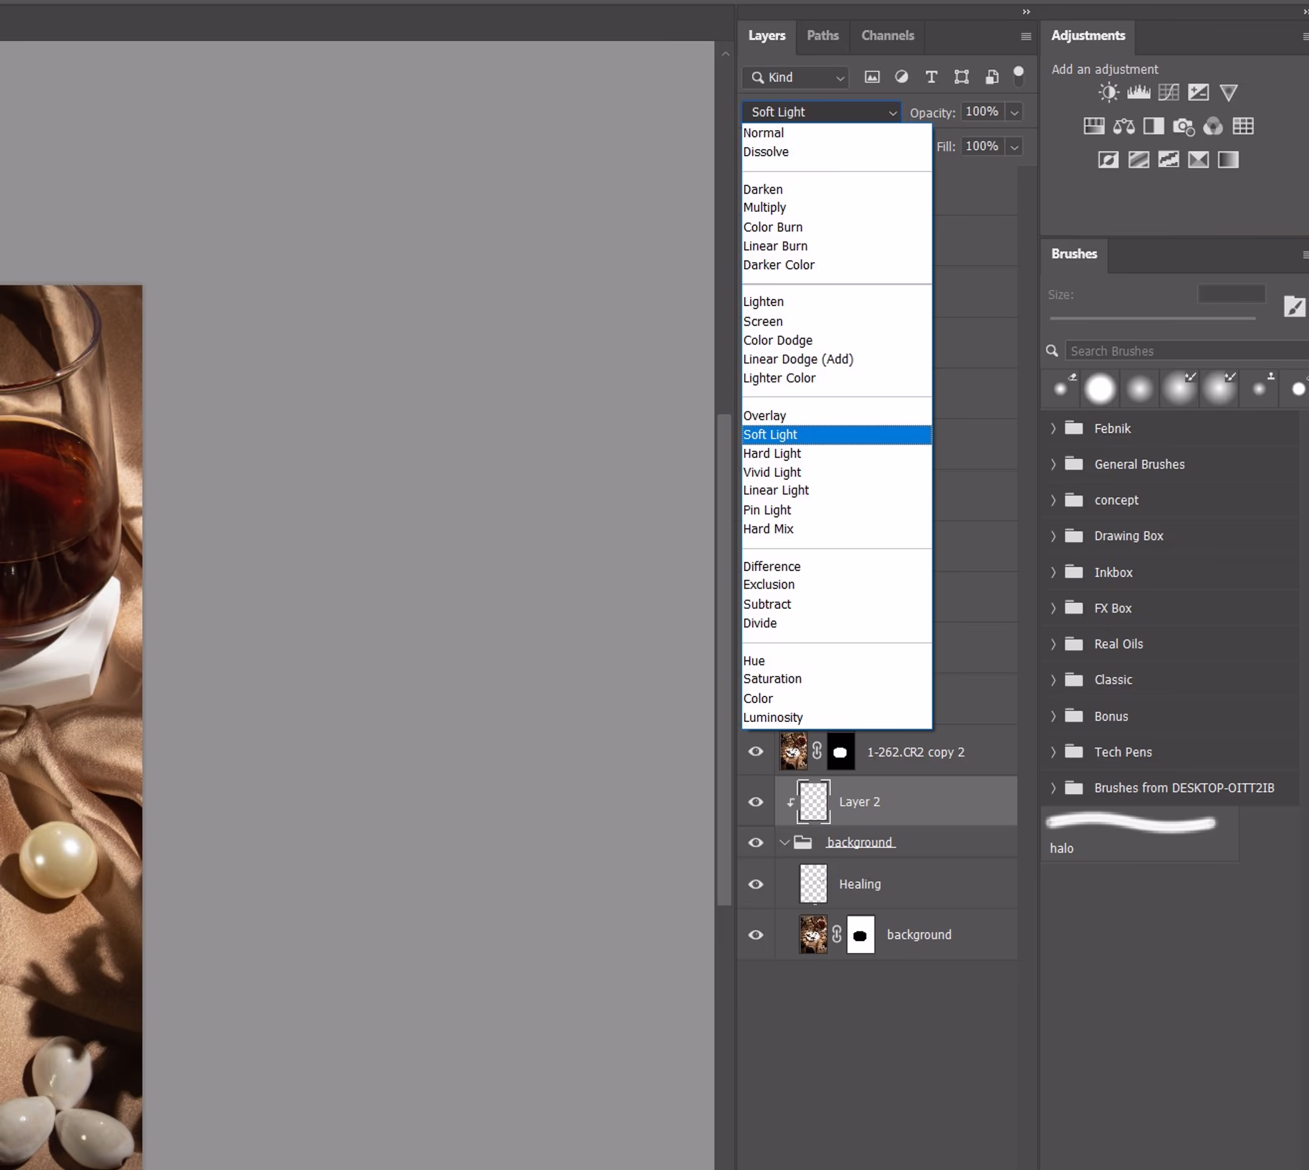The width and height of the screenshot is (1309, 1170).
Task: Hide the Healing layer
Action: click(755, 884)
